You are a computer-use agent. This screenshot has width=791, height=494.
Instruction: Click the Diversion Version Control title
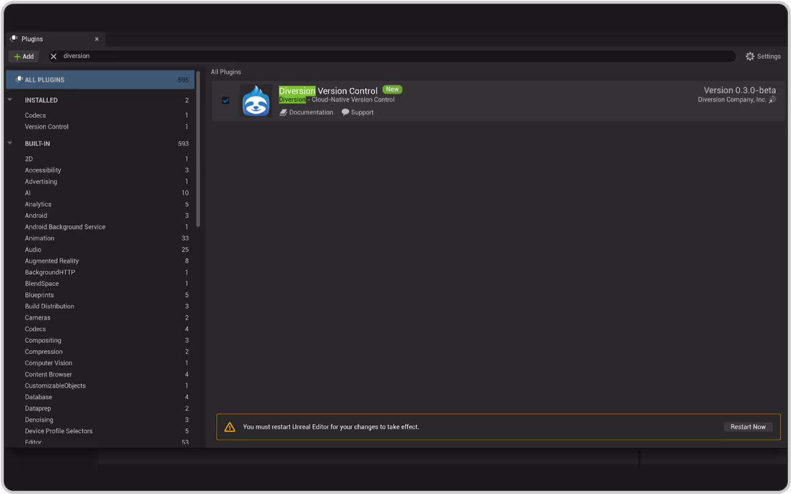coord(328,91)
